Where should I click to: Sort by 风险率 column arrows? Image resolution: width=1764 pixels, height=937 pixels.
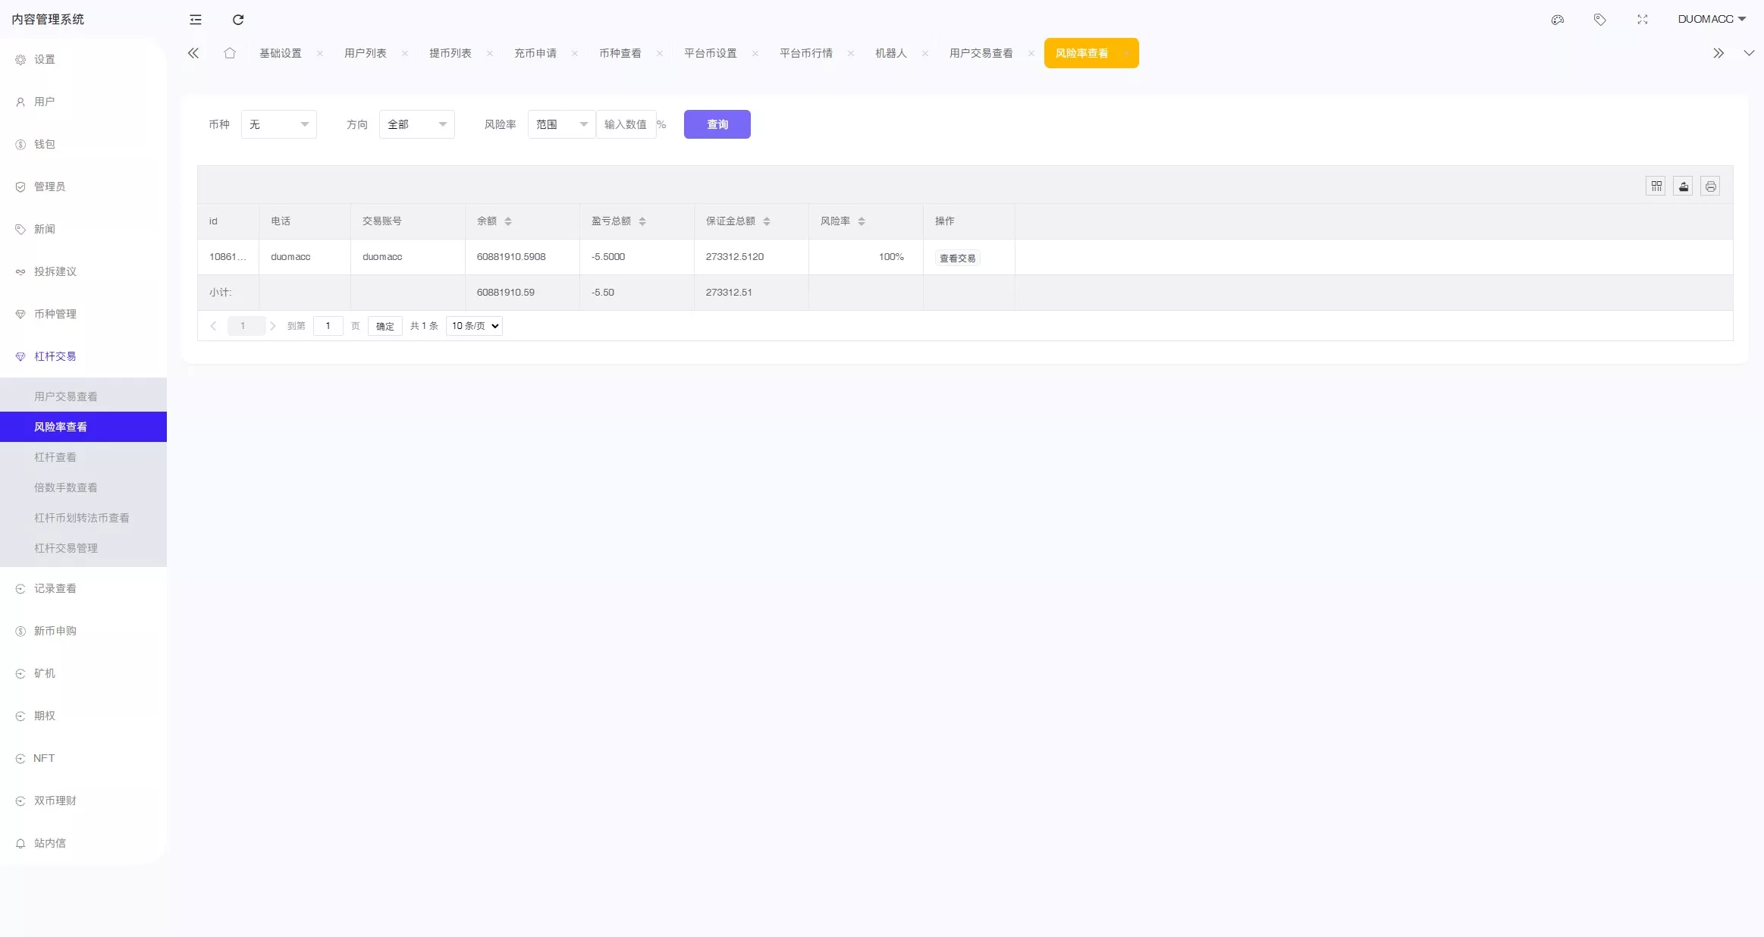click(862, 221)
